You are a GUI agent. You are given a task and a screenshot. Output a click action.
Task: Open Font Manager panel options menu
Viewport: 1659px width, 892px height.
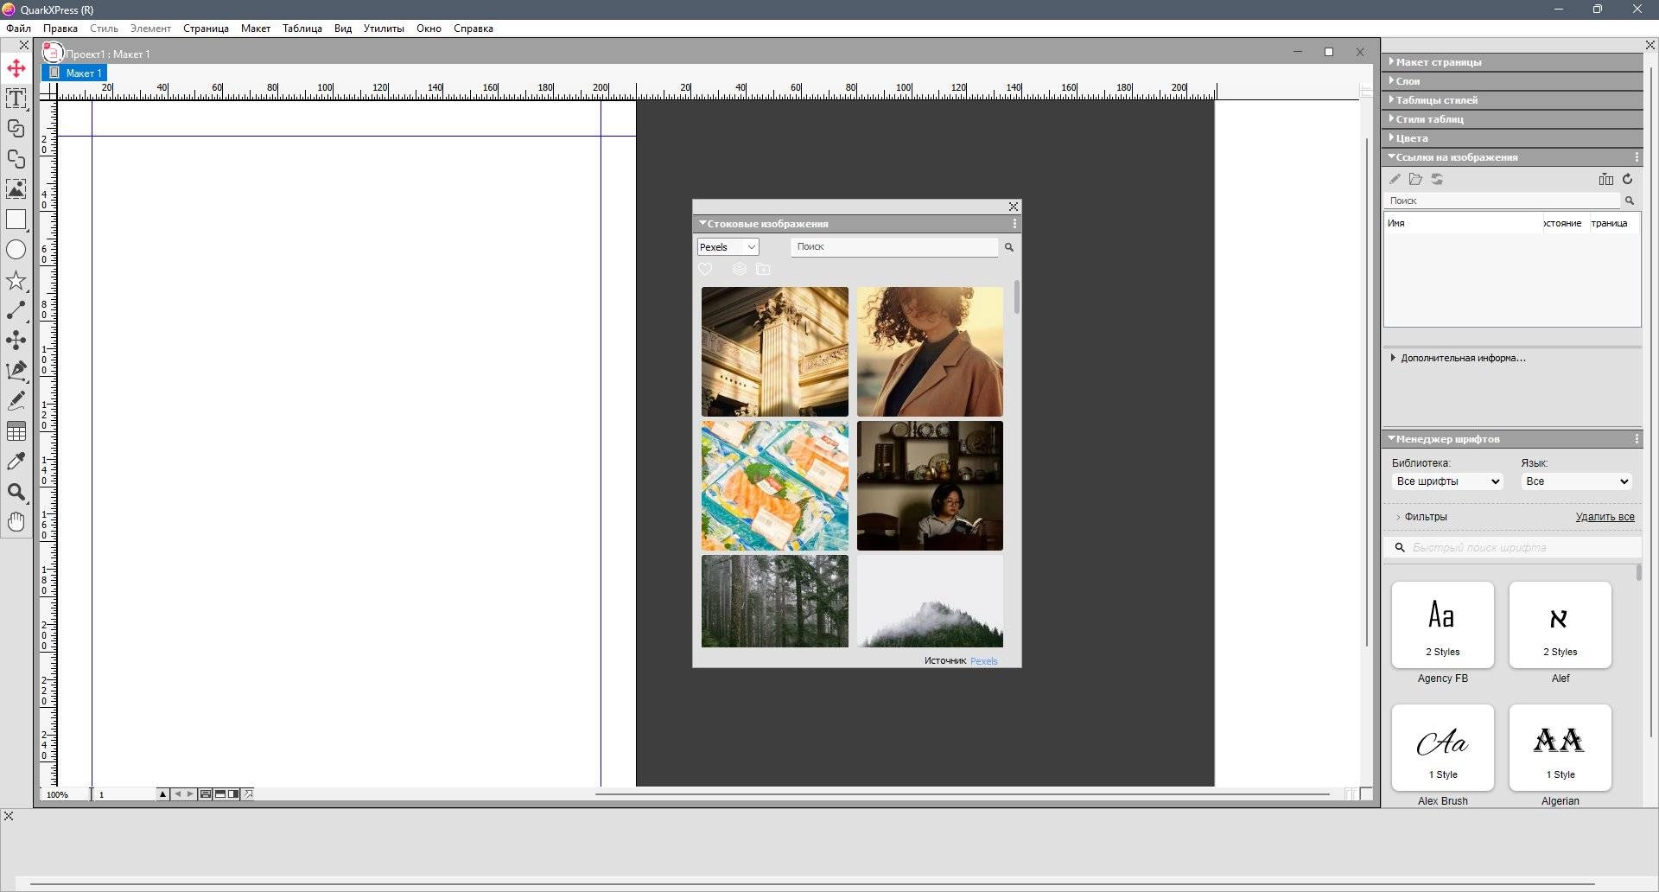1637,439
